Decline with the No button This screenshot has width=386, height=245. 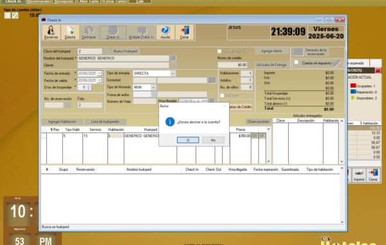click(x=213, y=140)
